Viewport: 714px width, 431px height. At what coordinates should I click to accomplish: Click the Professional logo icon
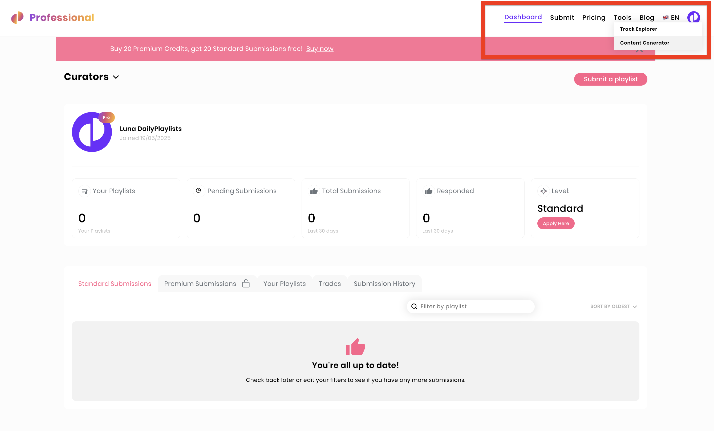click(17, 17)
